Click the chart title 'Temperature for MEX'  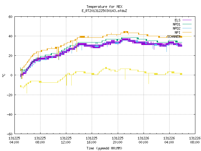(x=104, y=7)
